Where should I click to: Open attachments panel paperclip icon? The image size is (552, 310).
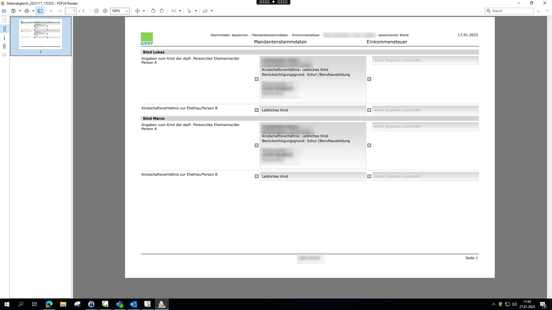[x=4, y=46]
